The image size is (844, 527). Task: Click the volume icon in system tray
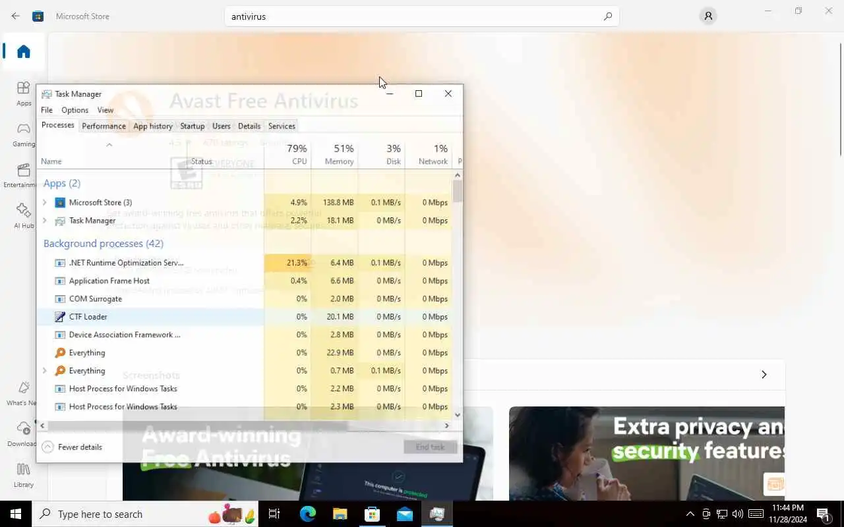coord(738,514)
